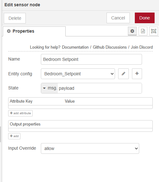Click the Done button
The width and height of the screenshot is (159, 182).
click(145, 18)
